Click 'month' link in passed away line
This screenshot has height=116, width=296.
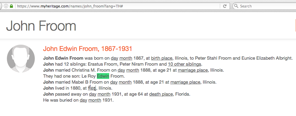pos(104,94)
